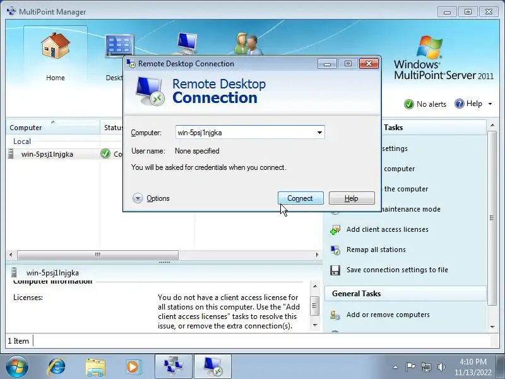Maximize the Remote Desktop Connection dialog
Screen dimensions: 505x379
(348, 64)
